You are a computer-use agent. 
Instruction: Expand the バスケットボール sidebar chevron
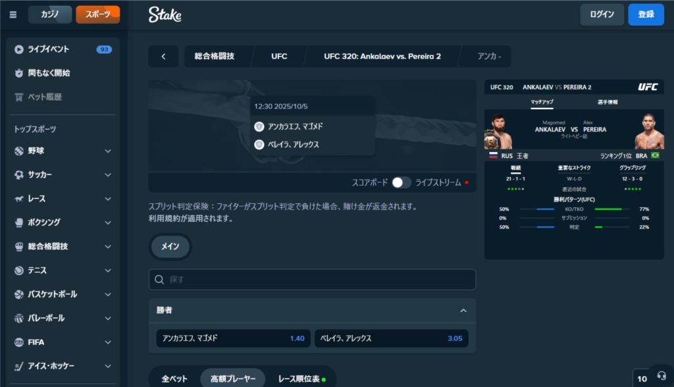[108, 295]
